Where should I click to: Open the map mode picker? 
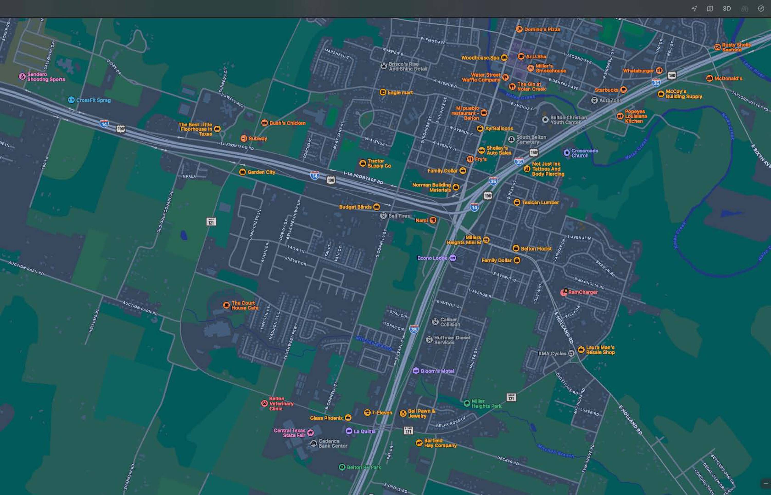point(710,9)
